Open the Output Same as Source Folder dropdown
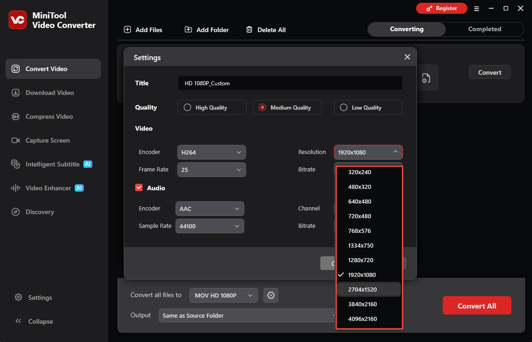Screen dimensions: 532x342 pos(248,315)
